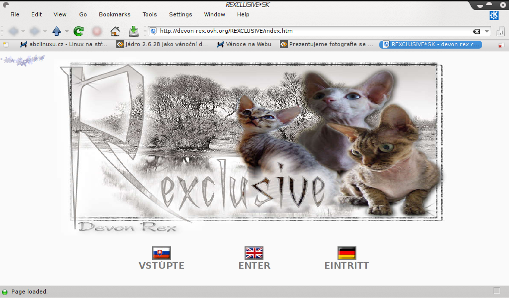Click the site favicon in the address bar

point(153,31)
